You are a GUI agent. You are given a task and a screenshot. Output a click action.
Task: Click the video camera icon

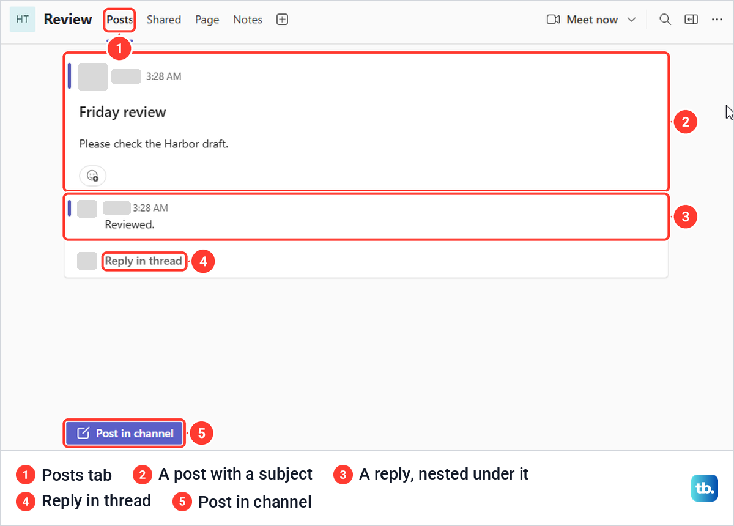pyautogui.click(x=554, y=20)
